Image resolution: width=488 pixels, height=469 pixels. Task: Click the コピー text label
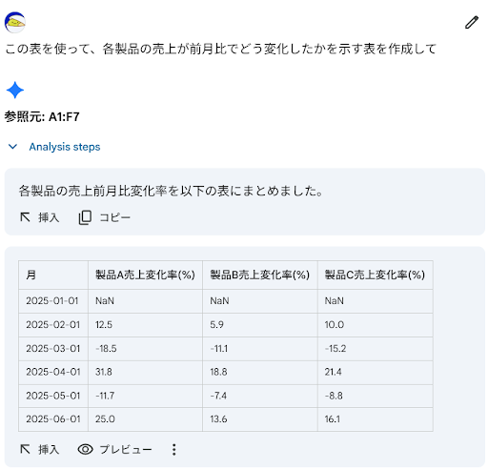pos(115,217)
